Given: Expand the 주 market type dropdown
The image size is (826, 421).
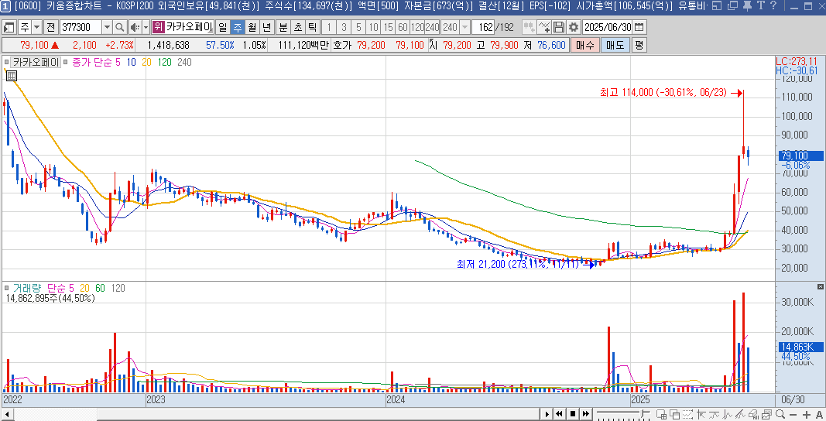Looking at the screenshot, I should pyautogui.click(x=36, y=27).
